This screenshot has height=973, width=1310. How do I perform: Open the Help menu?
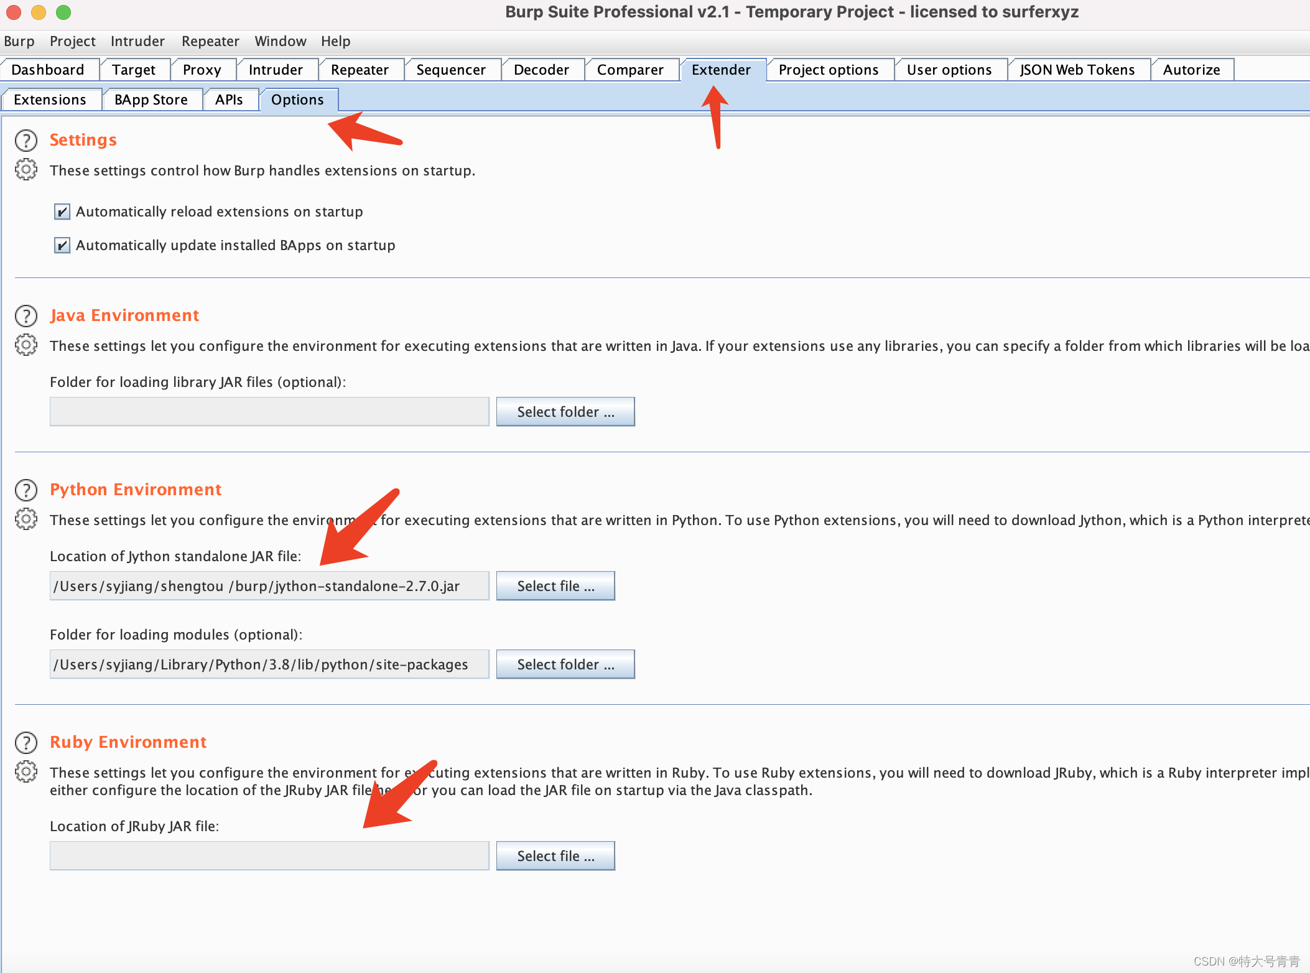336,41
